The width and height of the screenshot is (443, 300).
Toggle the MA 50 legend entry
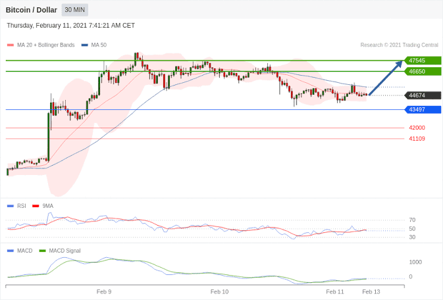[93, 45]
